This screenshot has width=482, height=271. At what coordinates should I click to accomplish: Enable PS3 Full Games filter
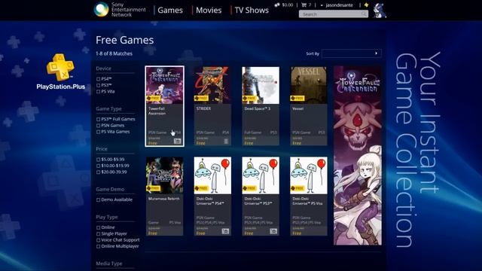[99, 119]
